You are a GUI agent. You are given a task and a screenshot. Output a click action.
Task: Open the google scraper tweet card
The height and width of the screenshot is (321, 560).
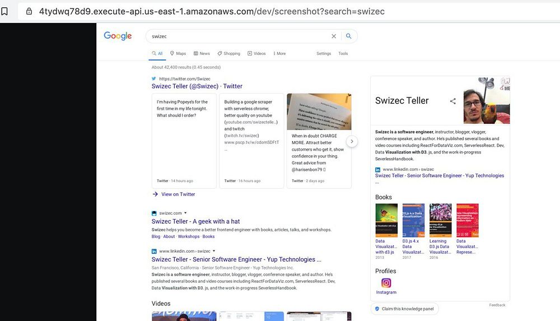(251, 141)
